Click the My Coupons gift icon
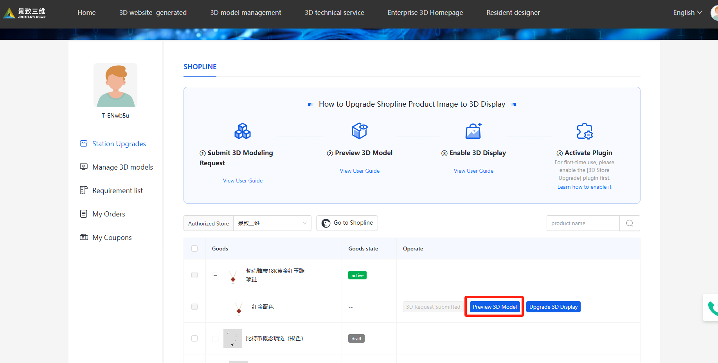The image size is (718, 363). [84, 237]
